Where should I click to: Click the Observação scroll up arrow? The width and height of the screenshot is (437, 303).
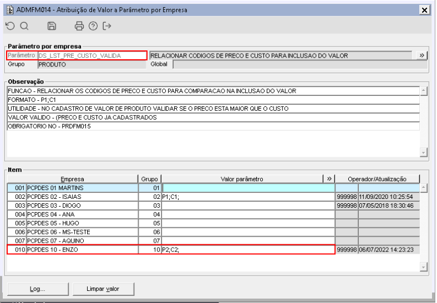[424, 91]
